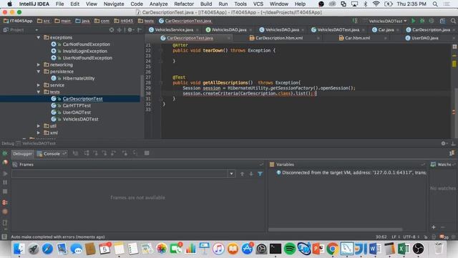Switch to Console tab in debug panel

52,153
